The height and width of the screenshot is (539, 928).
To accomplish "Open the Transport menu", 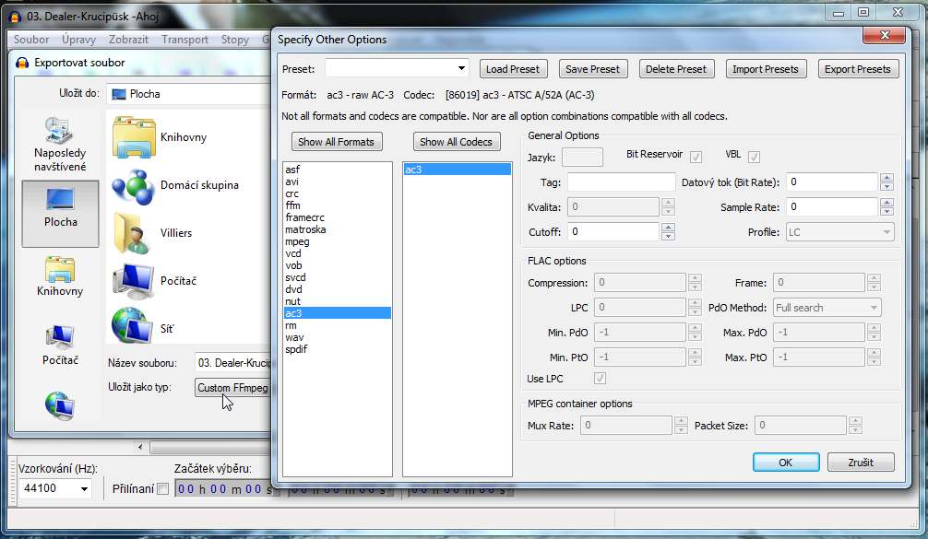I will (x=184, y=40).
